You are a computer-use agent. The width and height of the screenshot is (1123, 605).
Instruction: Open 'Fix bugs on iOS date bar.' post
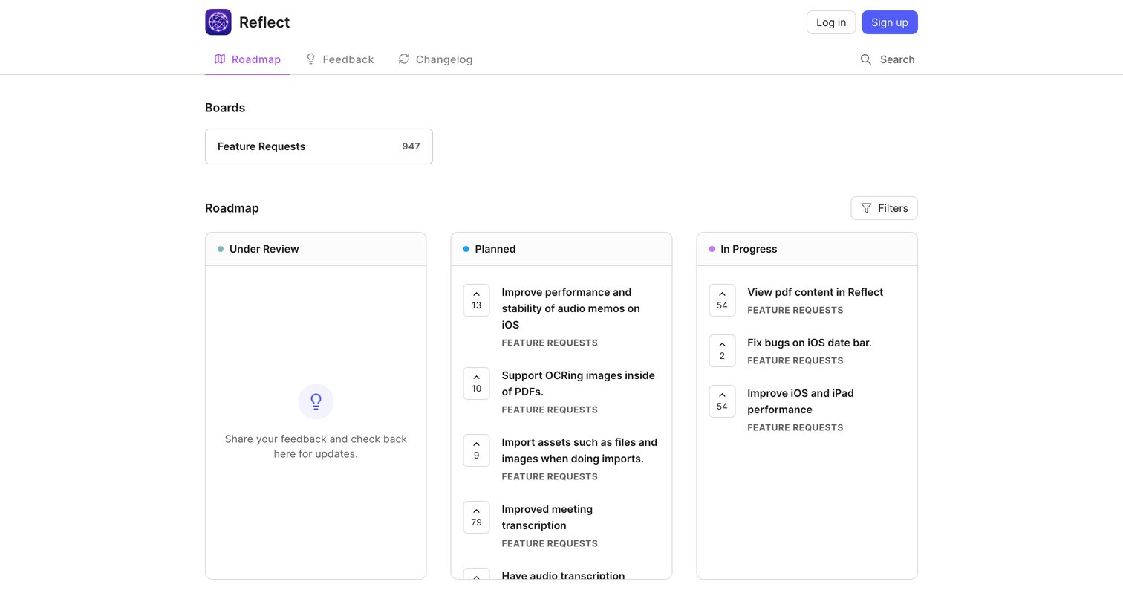pos(810,343)
